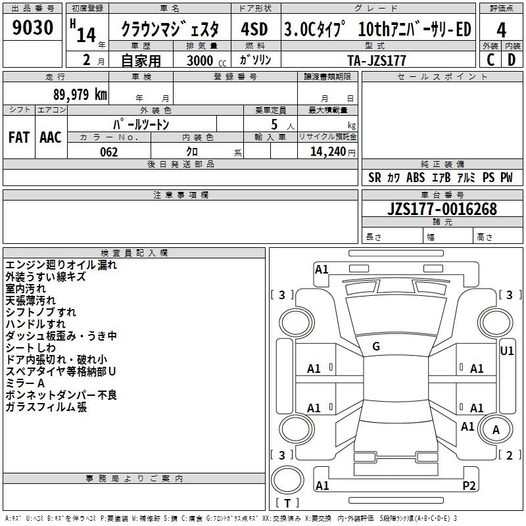Click the equipment list SR カワ ABS

tap(440, 178)
